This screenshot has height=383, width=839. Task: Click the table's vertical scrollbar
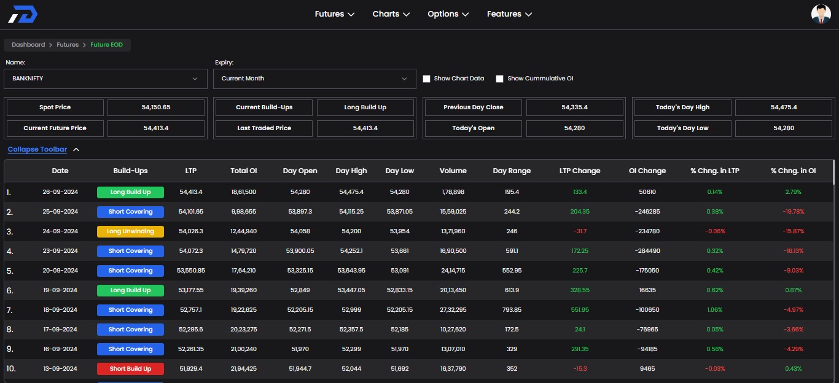(x=833, y=173)
